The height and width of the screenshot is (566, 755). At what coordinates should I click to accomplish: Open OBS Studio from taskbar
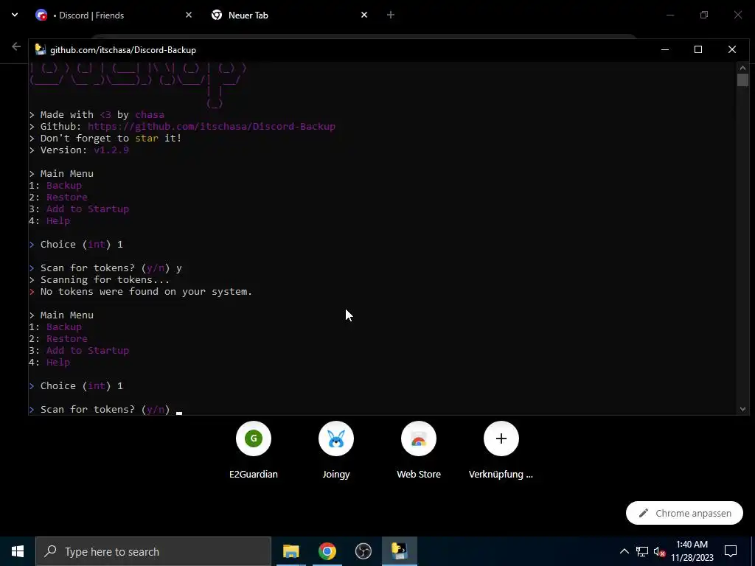363,551
